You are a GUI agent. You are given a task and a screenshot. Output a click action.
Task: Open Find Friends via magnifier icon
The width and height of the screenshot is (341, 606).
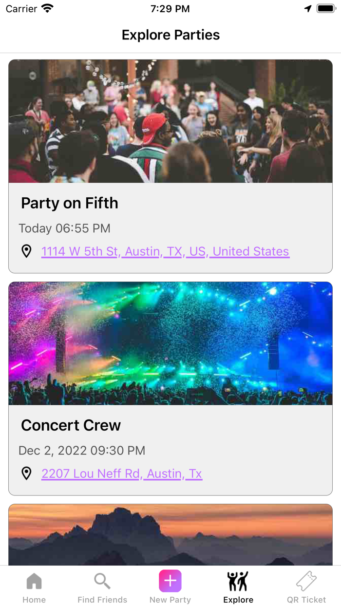[x=102, y=581]
